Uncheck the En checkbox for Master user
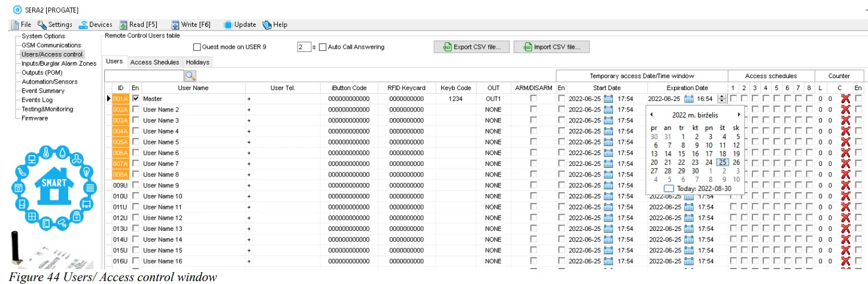 136,98
